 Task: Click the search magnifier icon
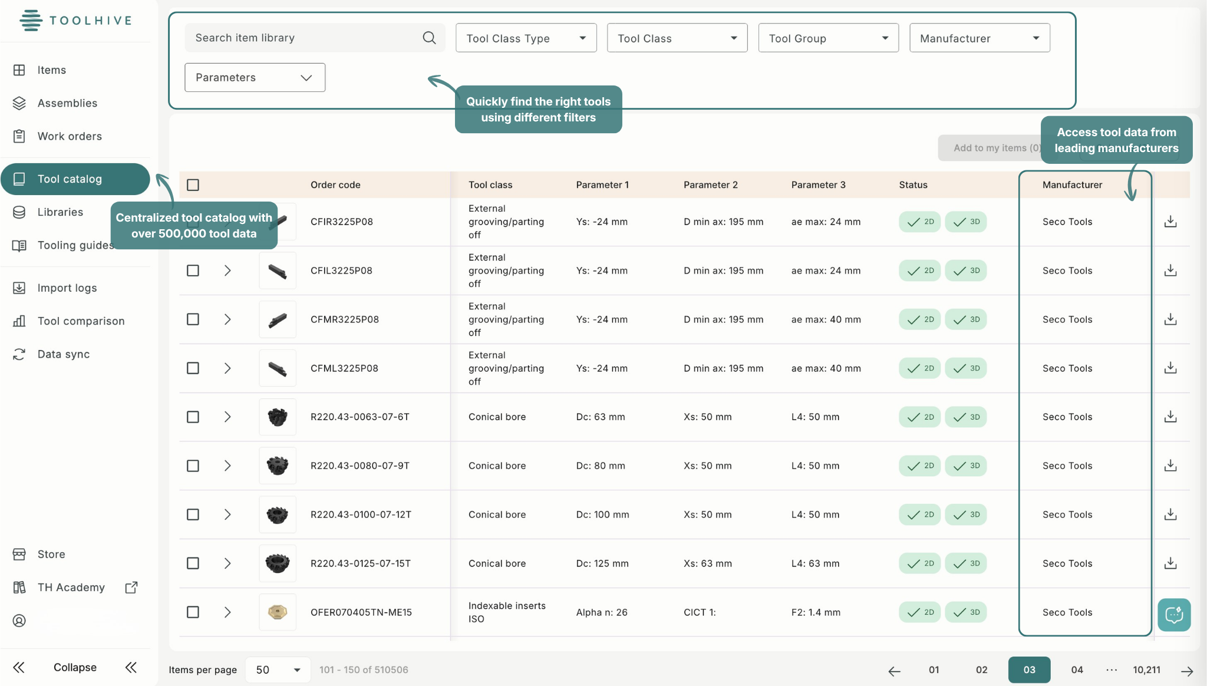tap(429, 38)
